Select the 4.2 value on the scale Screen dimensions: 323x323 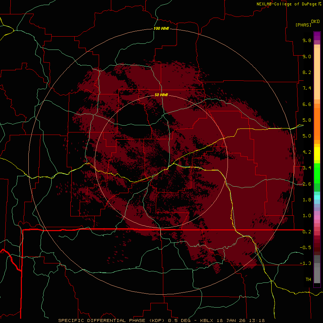pos(307,152)
